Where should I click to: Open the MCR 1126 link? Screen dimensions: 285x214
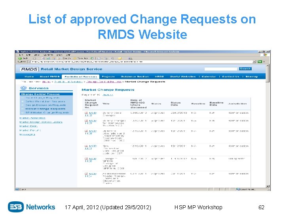pyautogui.click(x=91, y=160)
